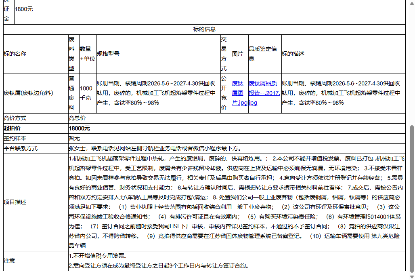Image resolution: width=415 pixels, height=280 pixels.
Task: Click the 平台联系方式 row label
Action: pyautogui.click(x=21, y=148)
